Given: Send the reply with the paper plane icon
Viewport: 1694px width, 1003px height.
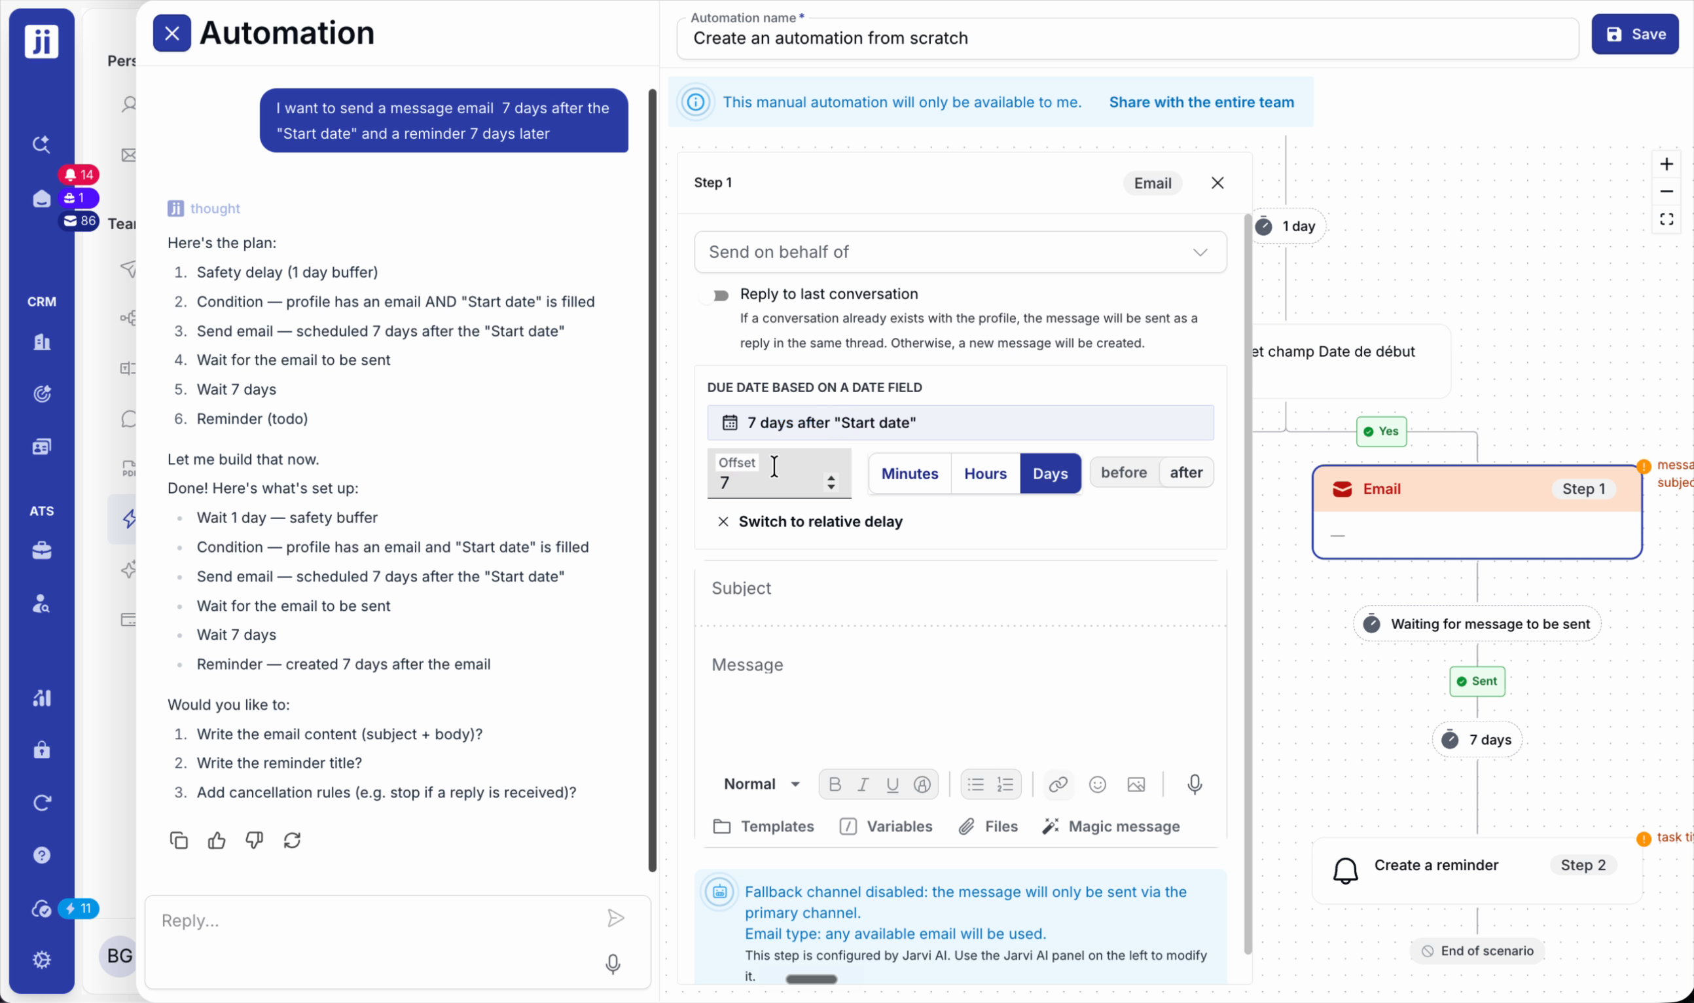Looking at the screenshot, I should click(615, 918).
